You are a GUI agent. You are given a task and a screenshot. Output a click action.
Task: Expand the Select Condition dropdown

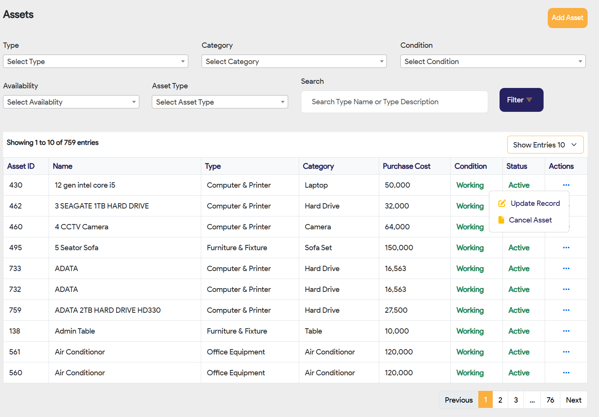[x=493, y=61]
